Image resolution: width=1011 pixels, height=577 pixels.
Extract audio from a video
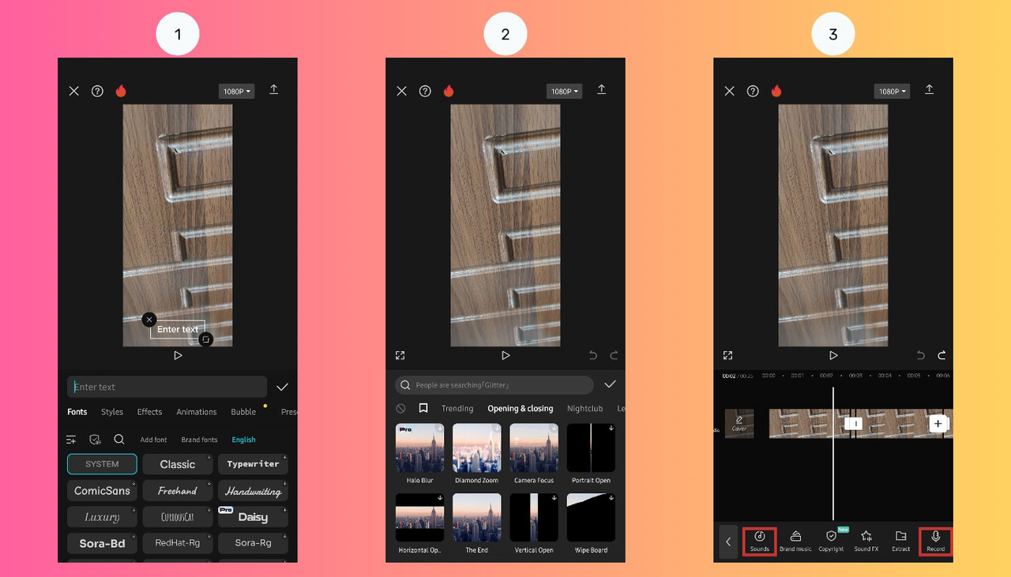tap(900, 541)
